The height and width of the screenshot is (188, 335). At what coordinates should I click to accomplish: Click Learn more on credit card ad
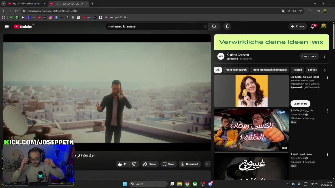tap(300, 104)
